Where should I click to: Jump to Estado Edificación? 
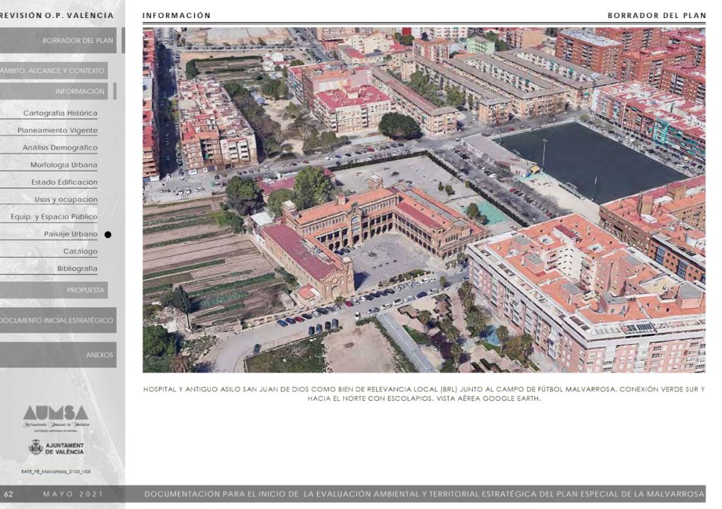point(64,182)
